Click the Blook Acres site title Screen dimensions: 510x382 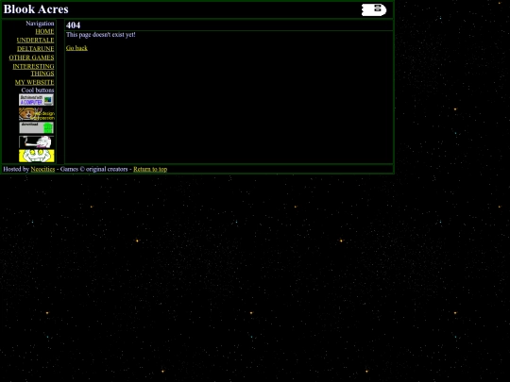click(36, 9)
